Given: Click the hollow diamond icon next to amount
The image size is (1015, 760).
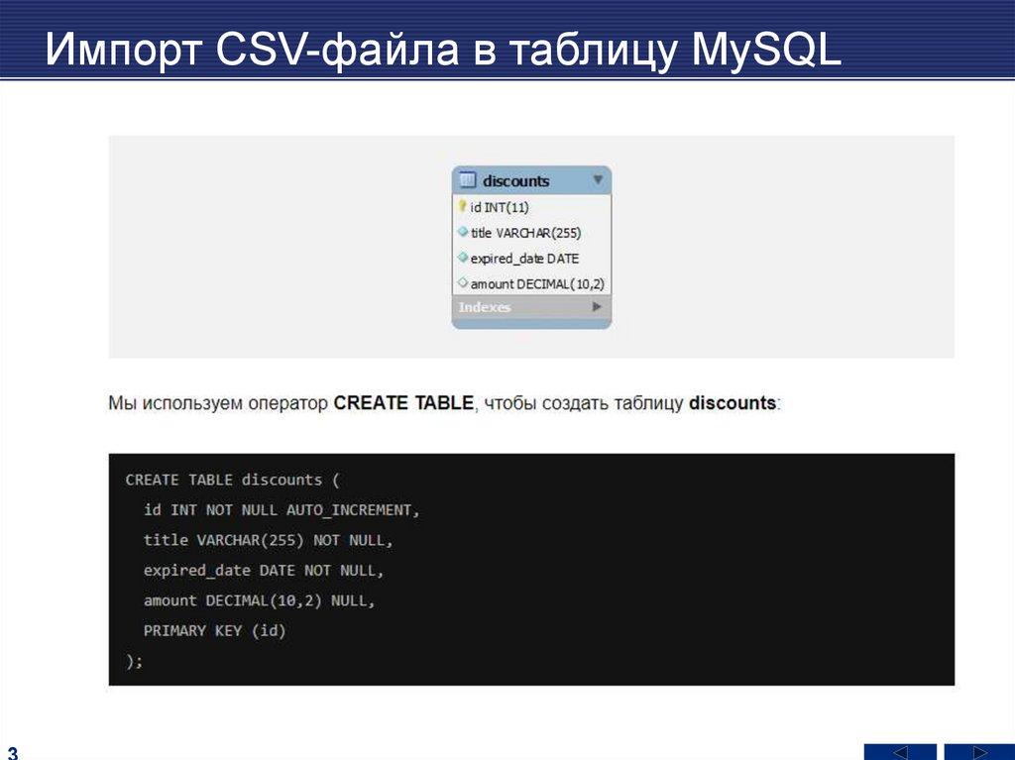Looking at the screenshot, I should (463, 283).
